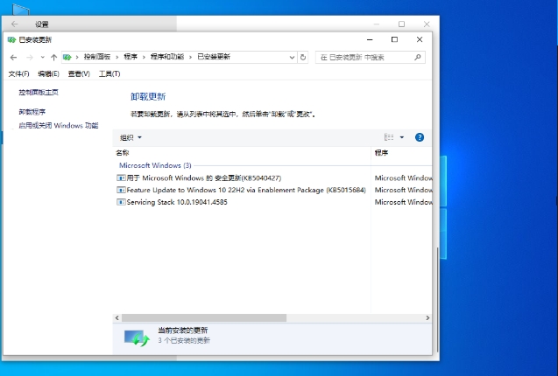Open help with the blue question mark icon
This screenshot has width=558, height=376.
(420, 137)
